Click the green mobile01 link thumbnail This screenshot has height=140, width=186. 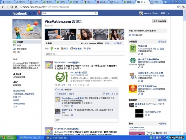pos(62,77)
